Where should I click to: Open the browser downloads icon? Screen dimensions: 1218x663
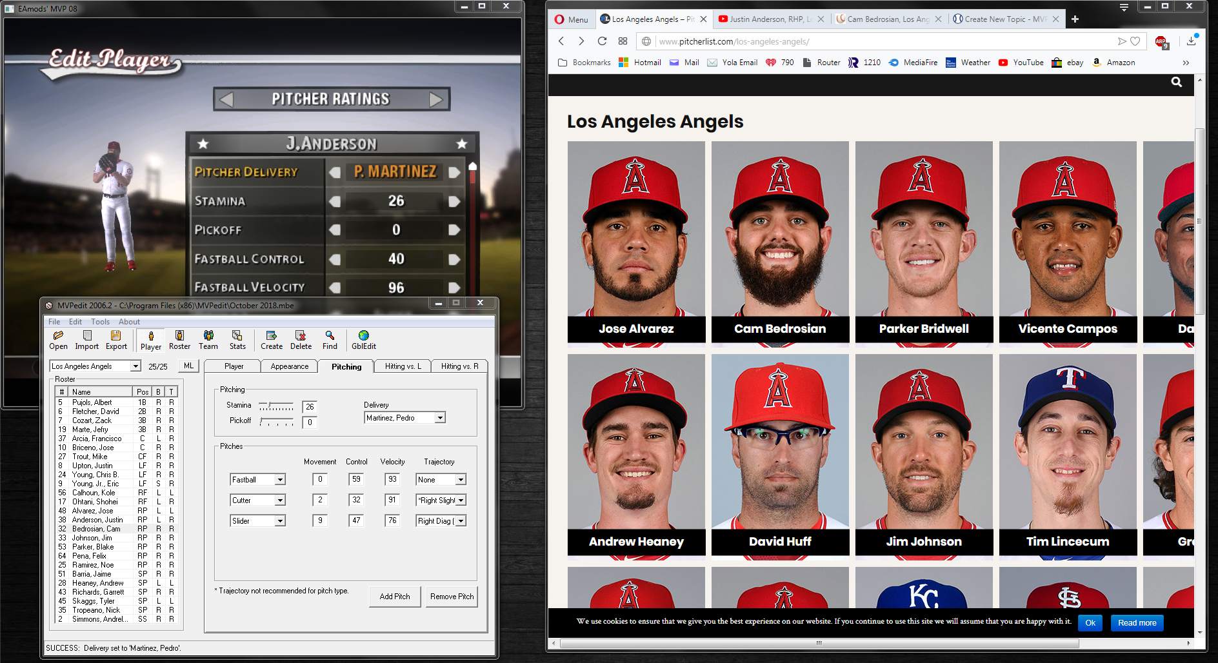coord(1192,41)
